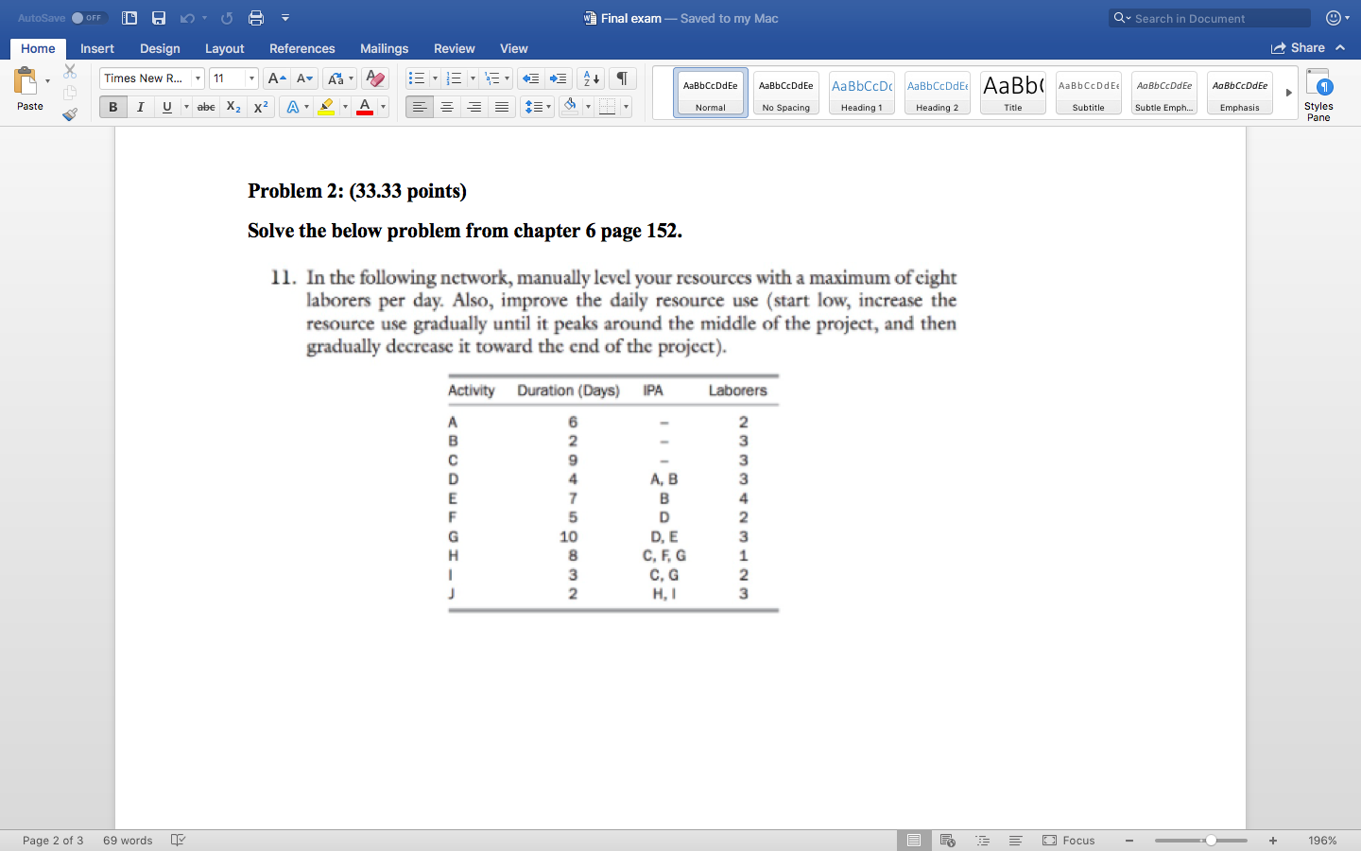Image resolution: width=1361 pixels, height=851 pixels.
Task: Apply the Title style
Action: (1013, 93)
